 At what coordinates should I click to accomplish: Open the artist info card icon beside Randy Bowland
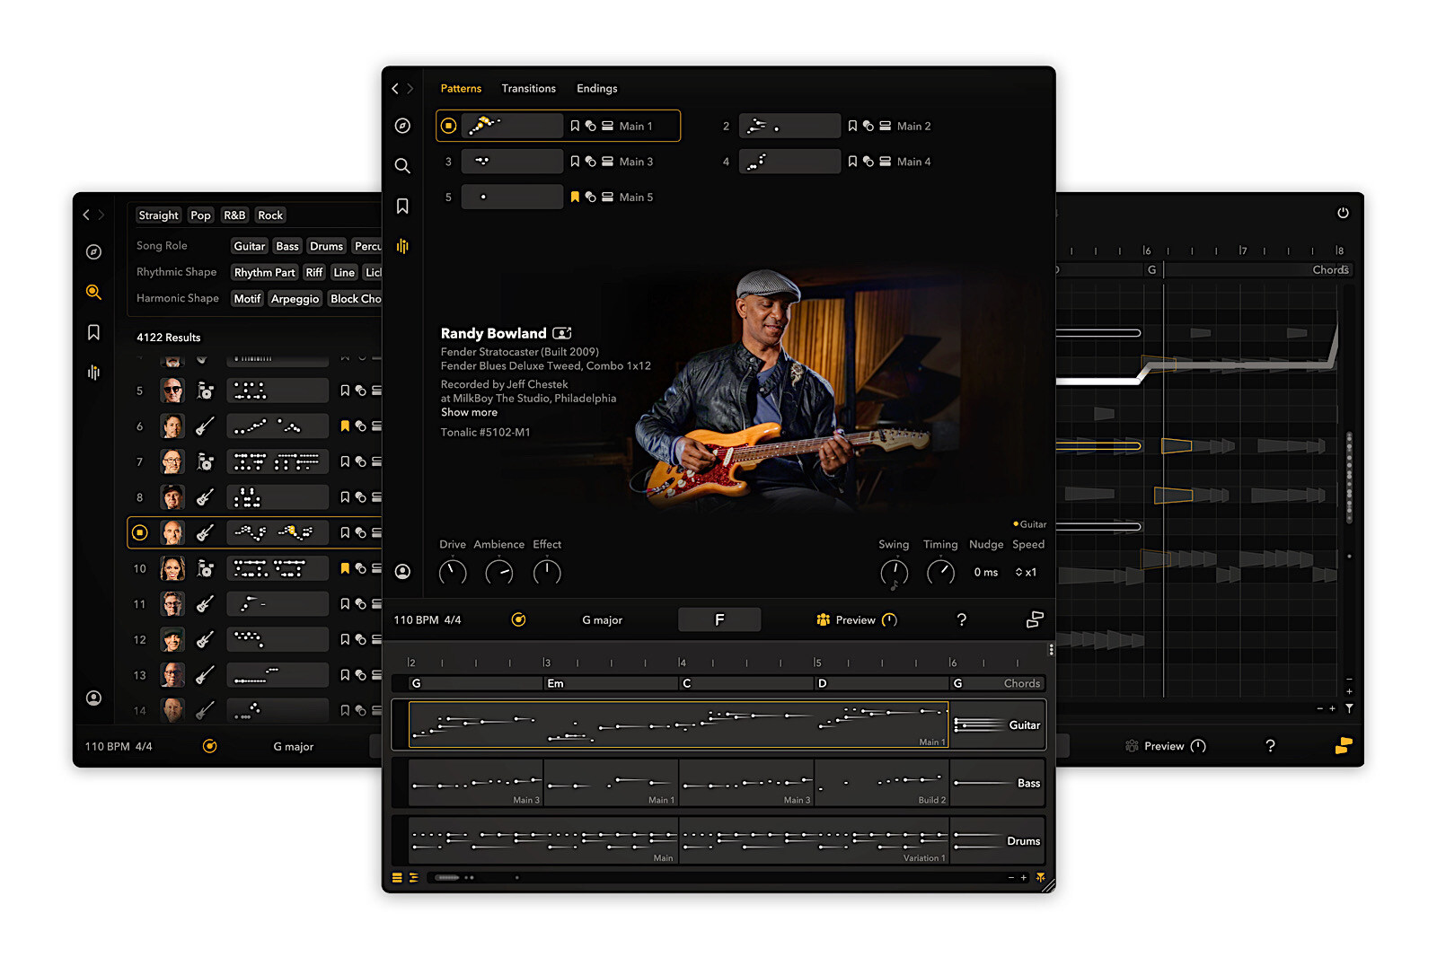[x=562, y=333]
